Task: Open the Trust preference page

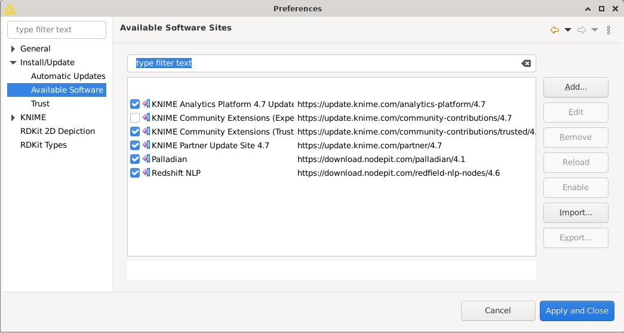Action: 40,103
